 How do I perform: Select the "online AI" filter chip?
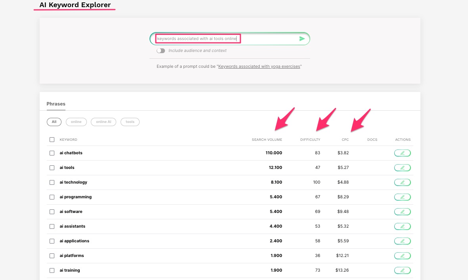104,122
